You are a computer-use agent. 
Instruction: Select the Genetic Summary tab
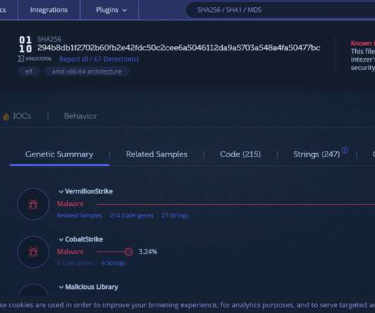[x=59, y=154]
